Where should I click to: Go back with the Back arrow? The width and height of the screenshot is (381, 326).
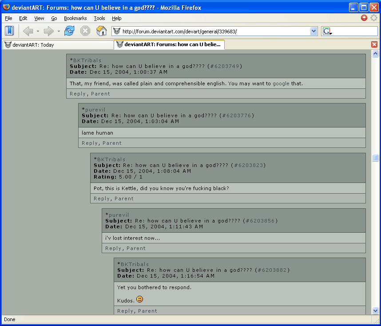28,31
